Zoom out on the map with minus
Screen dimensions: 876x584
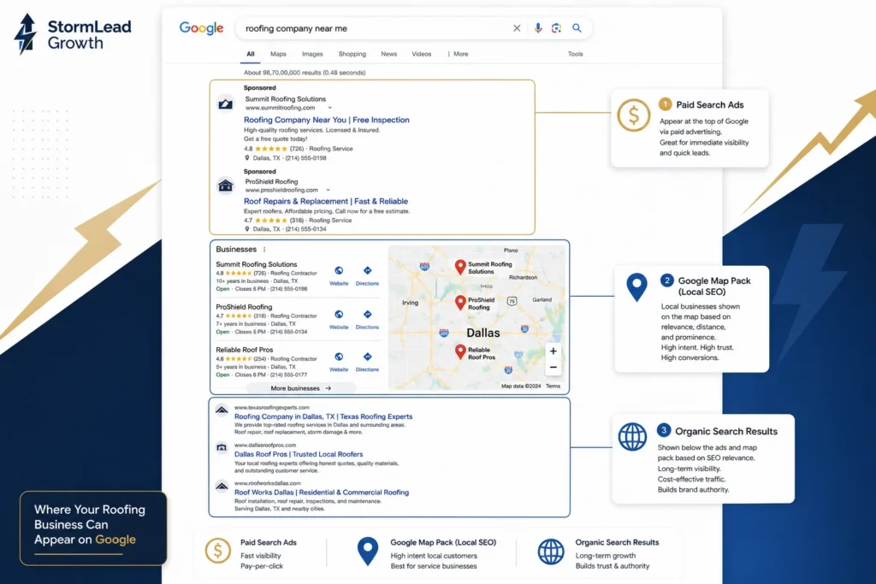point(553,368)
